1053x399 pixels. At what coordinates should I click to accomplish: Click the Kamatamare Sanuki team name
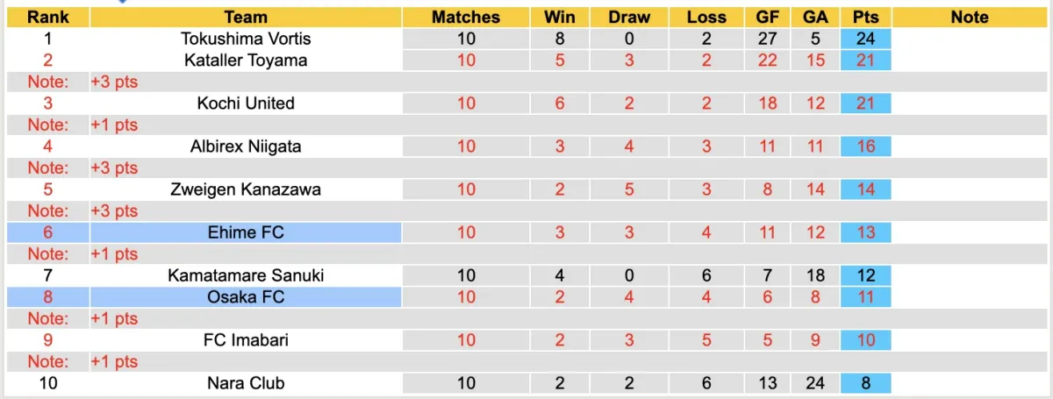(246, 275)
